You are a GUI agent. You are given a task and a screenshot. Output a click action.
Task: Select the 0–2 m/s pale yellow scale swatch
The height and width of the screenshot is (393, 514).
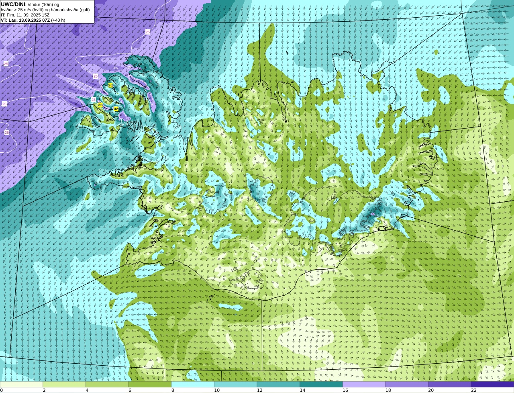(x=21, y=384)
